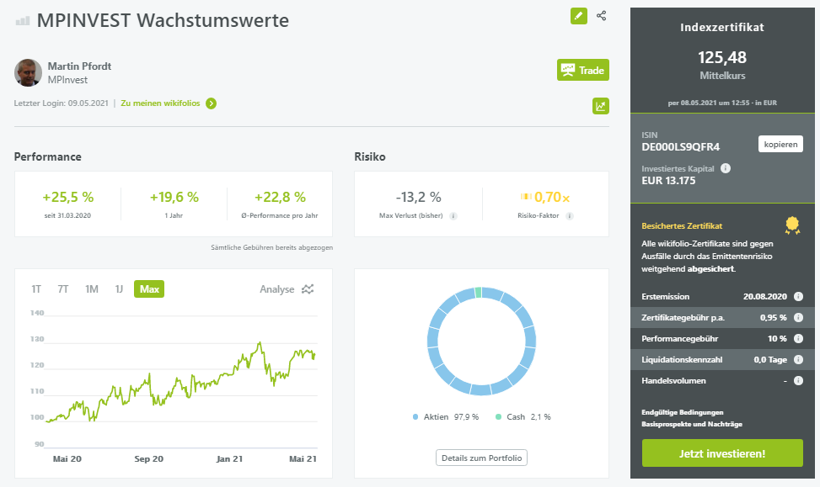
Task: Click info icon in Erstemission row
Action: click(799, 296)
